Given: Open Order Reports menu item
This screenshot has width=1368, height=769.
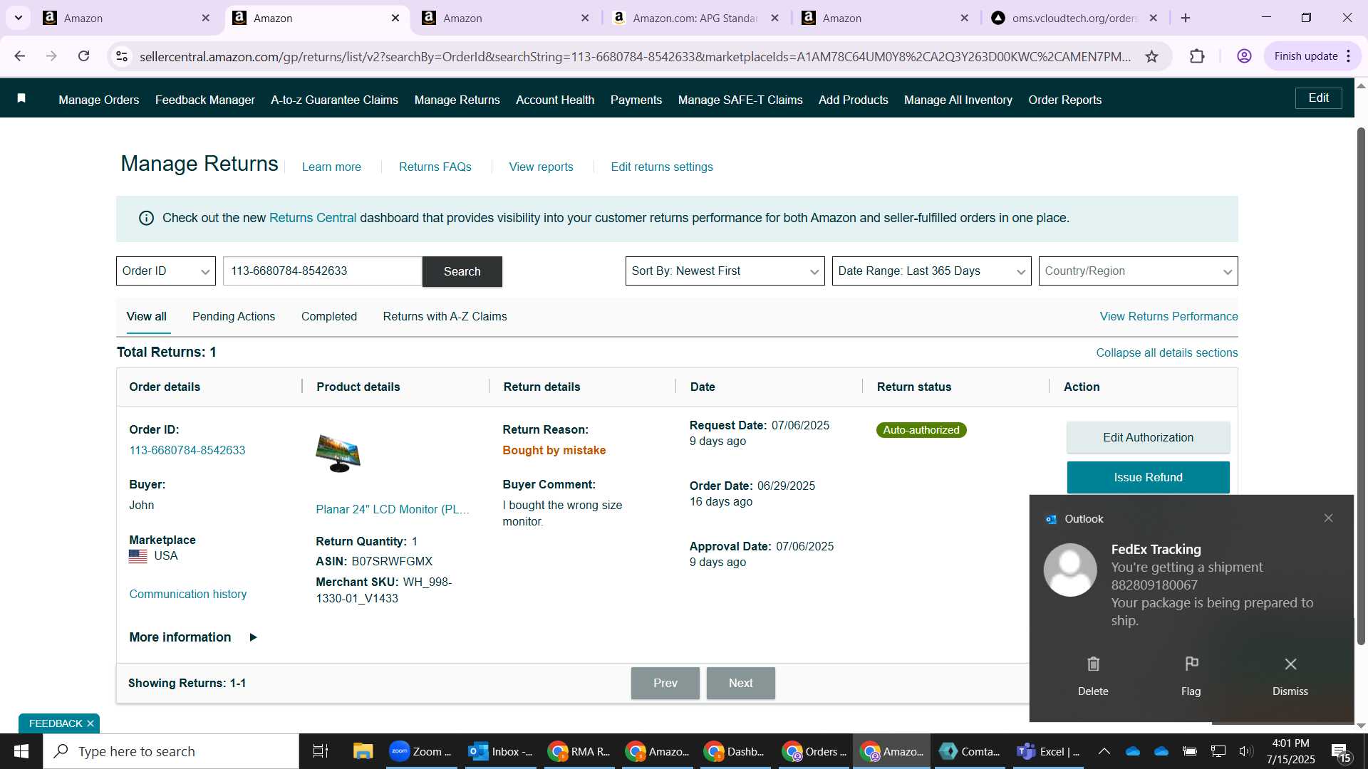Looking at the screenshot, I should [x=1064, y=100].
